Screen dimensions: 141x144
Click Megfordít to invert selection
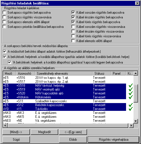pyautogui.click(x=44, y=132)
